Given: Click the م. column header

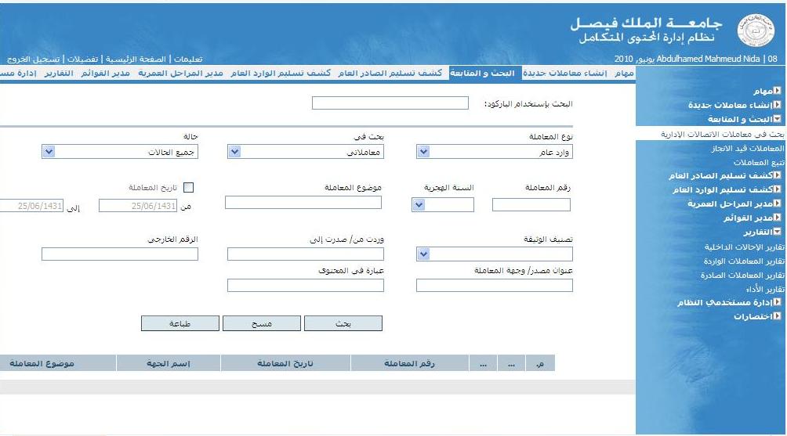Looking at the screenshot, I should tap(540, 363).
